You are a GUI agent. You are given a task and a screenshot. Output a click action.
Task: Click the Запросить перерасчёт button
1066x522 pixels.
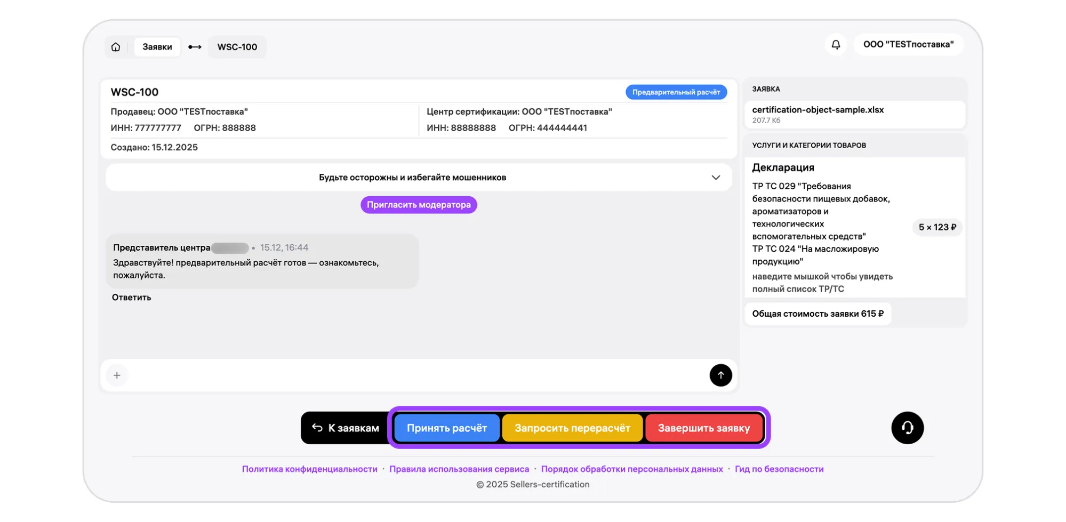[x=572, y=428]
